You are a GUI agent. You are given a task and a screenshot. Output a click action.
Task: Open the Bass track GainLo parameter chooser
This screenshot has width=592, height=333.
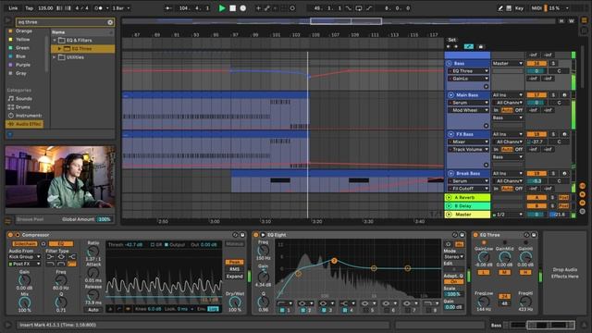468,79
